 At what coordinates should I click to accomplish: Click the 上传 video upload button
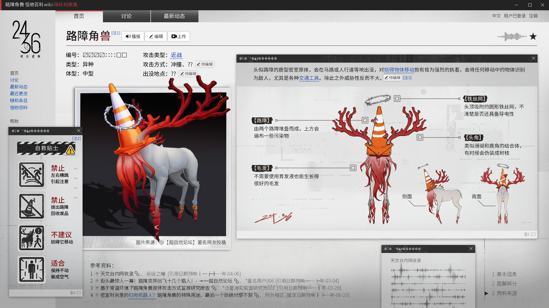[x=179, y=37]
